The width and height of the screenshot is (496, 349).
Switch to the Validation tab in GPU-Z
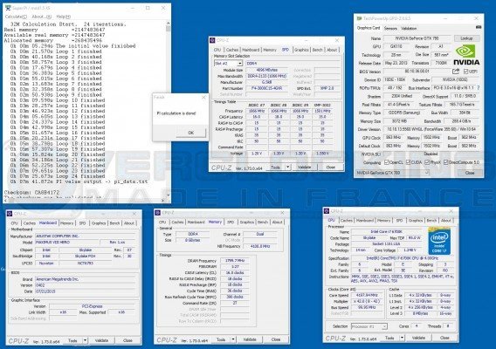click(x=409, y=28)
